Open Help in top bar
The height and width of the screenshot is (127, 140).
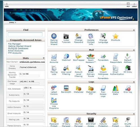128,5
